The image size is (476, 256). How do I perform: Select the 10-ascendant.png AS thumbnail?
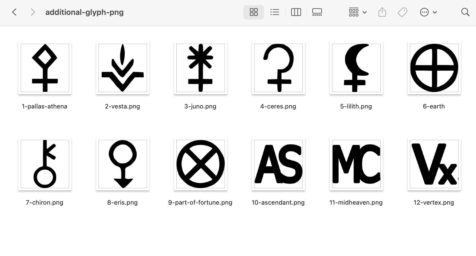tap(278, 164)
